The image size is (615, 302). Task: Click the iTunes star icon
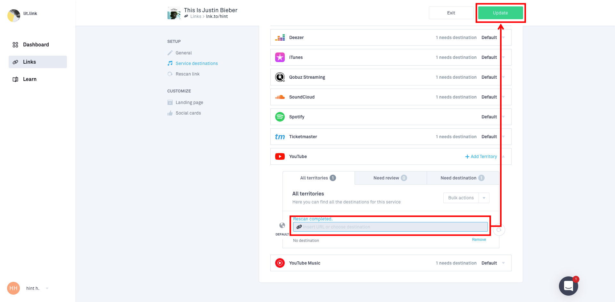pyautogui.click(x=280, y=58)
